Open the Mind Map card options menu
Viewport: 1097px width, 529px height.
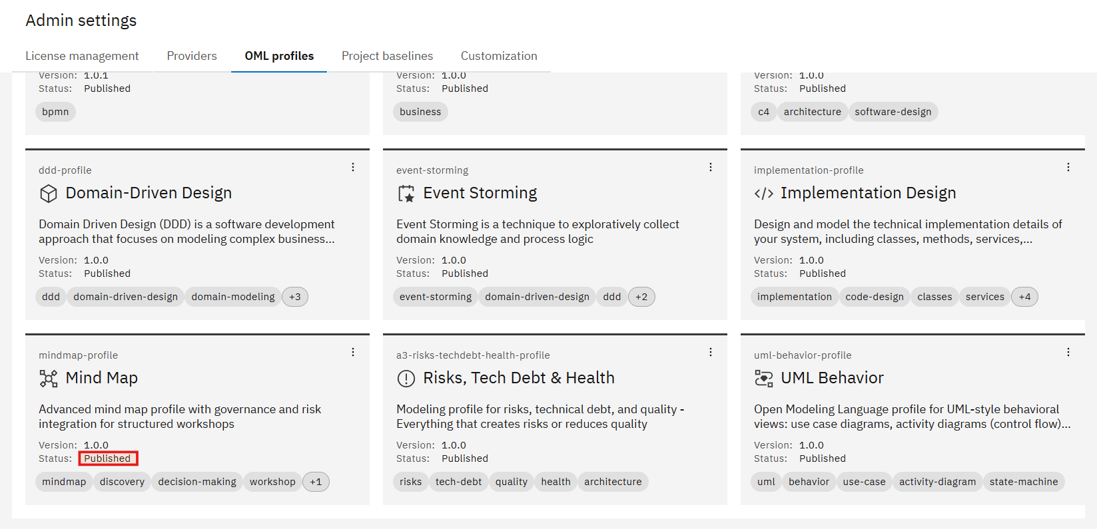pyautogui.click(x=353, y=352)
